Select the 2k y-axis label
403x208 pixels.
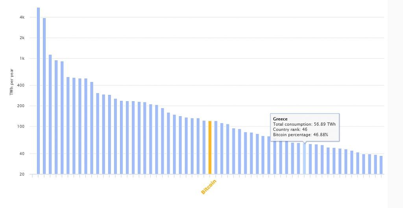tap(22, 38)
